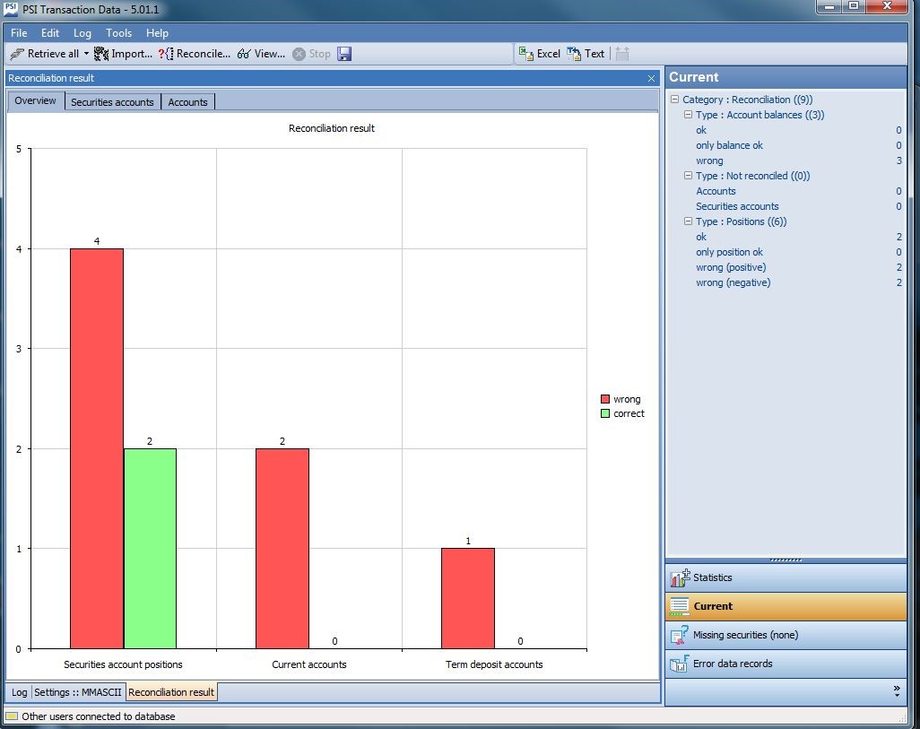Open the Tools menu

click(118, 33)
